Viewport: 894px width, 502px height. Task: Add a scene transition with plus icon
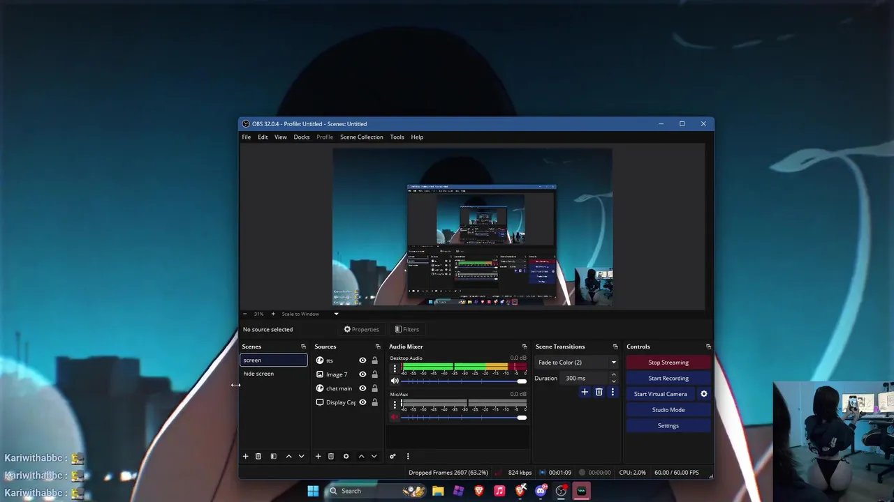coord(585,392)
